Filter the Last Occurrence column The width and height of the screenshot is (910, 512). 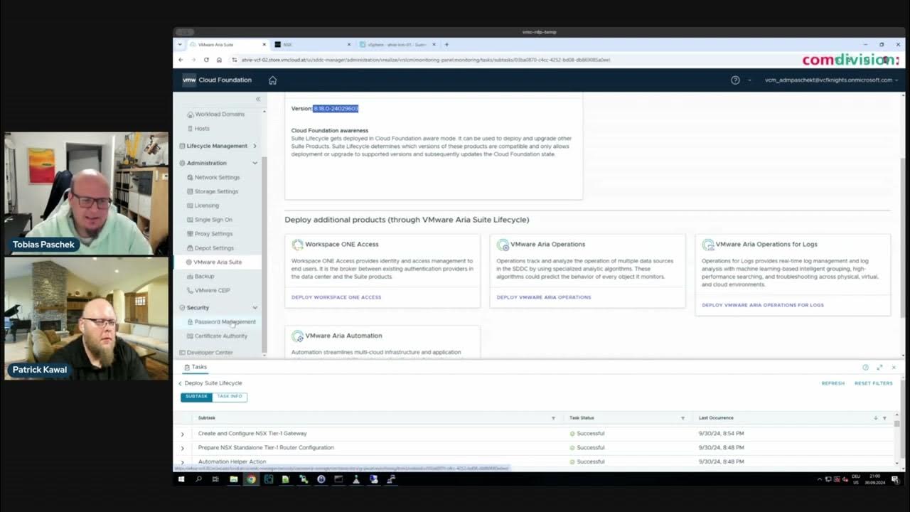pos(884,418)
